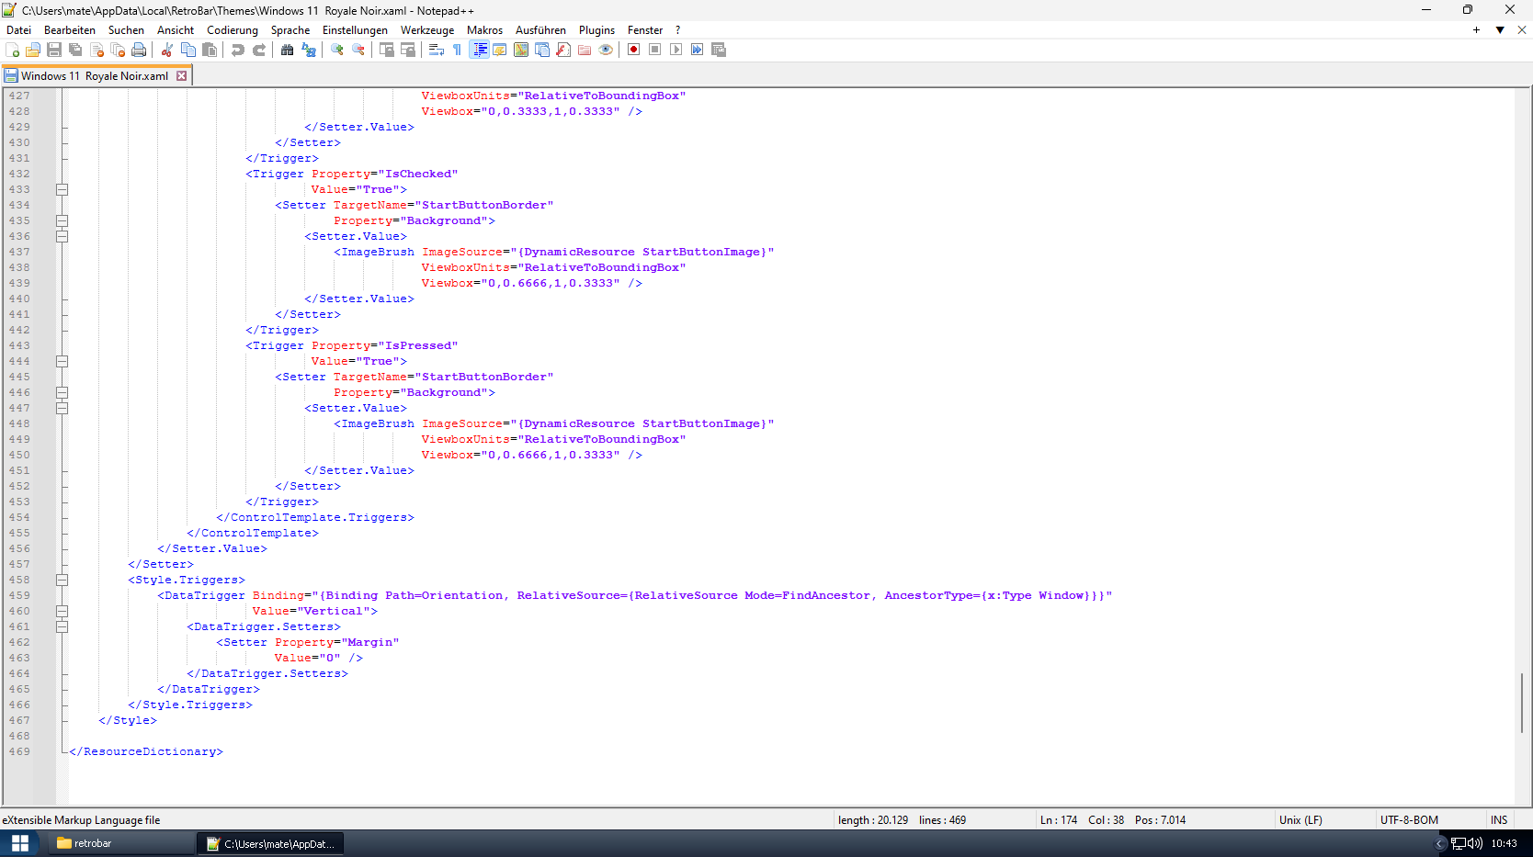Image resolution: width=1533 pixels, height=857 pixels.
Task: Click the Paste toolbar icon
Action: point(210,50)
